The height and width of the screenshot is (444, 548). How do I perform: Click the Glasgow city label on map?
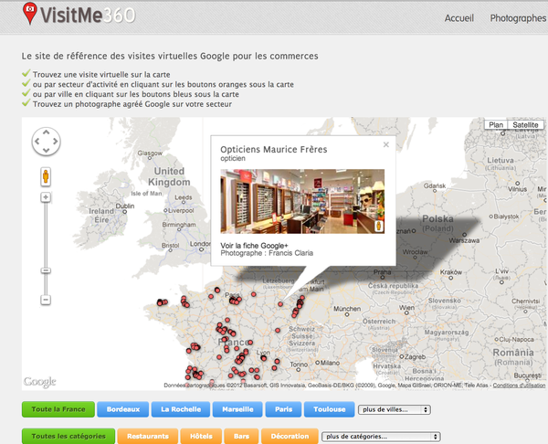coord(150,153)
